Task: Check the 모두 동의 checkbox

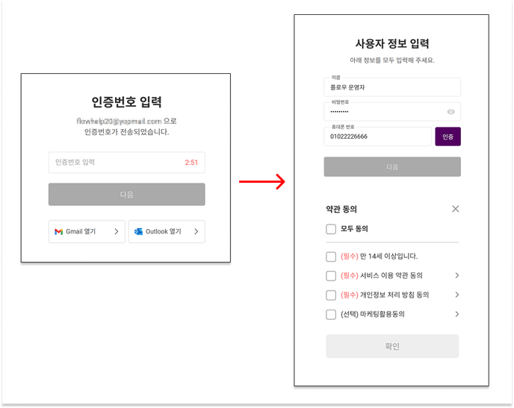Action: [x=331, y=229]
